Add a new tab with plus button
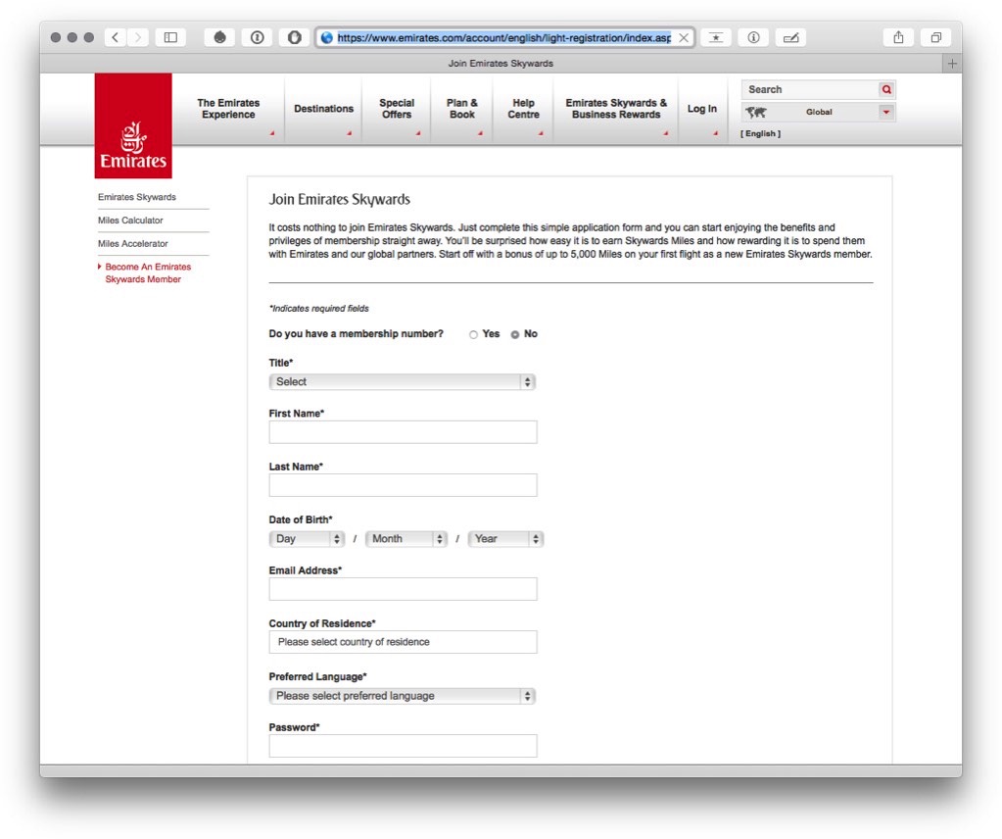Viewport: 1002px width, 839px height. tap(952, 64)
